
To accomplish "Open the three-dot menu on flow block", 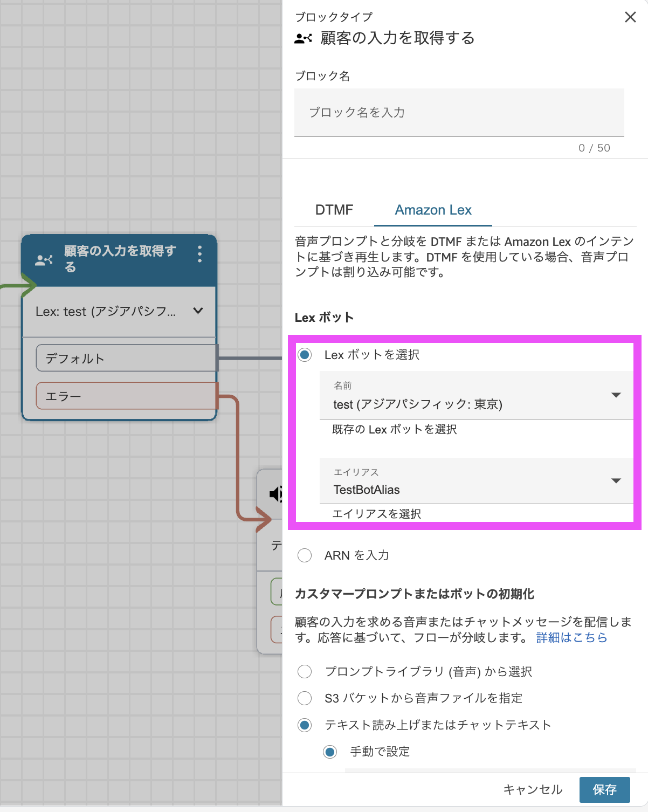I will click(199, 254).
